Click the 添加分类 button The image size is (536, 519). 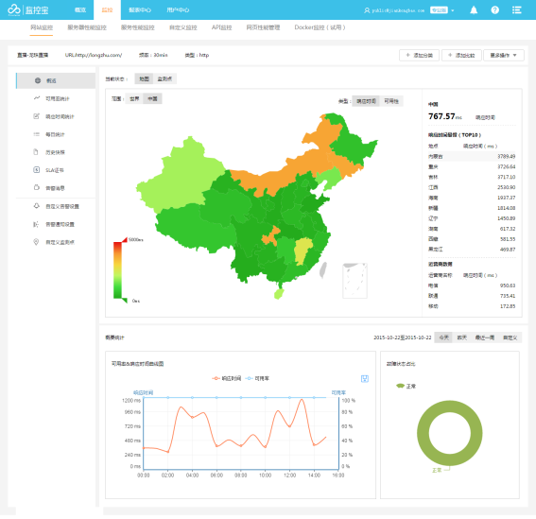(419, 55)
